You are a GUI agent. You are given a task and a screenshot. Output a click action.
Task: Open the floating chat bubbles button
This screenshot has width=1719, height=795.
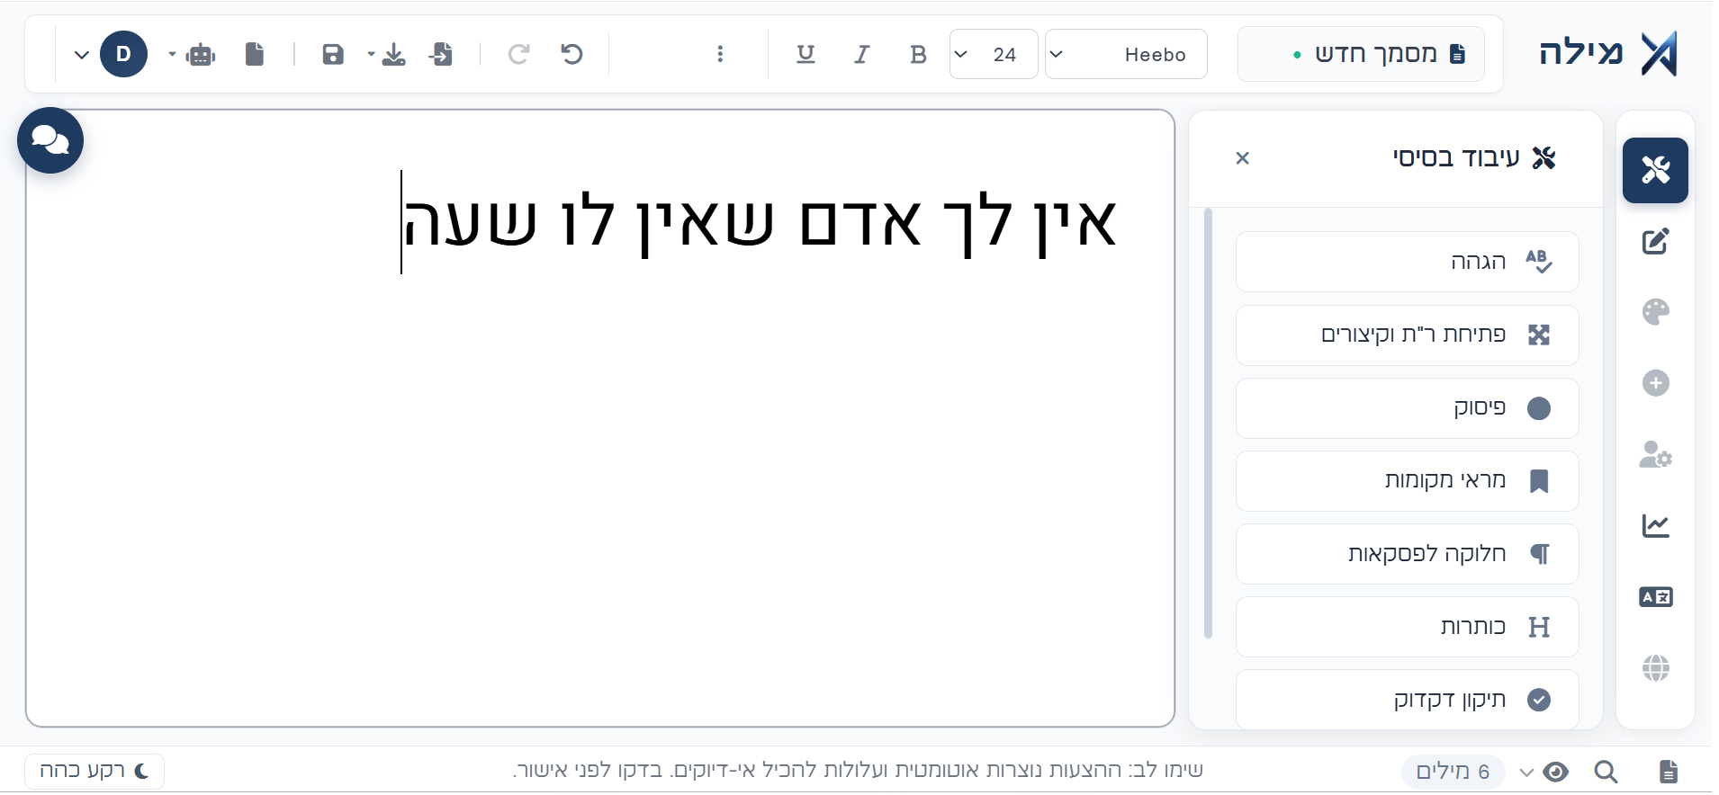click(50, 140)
